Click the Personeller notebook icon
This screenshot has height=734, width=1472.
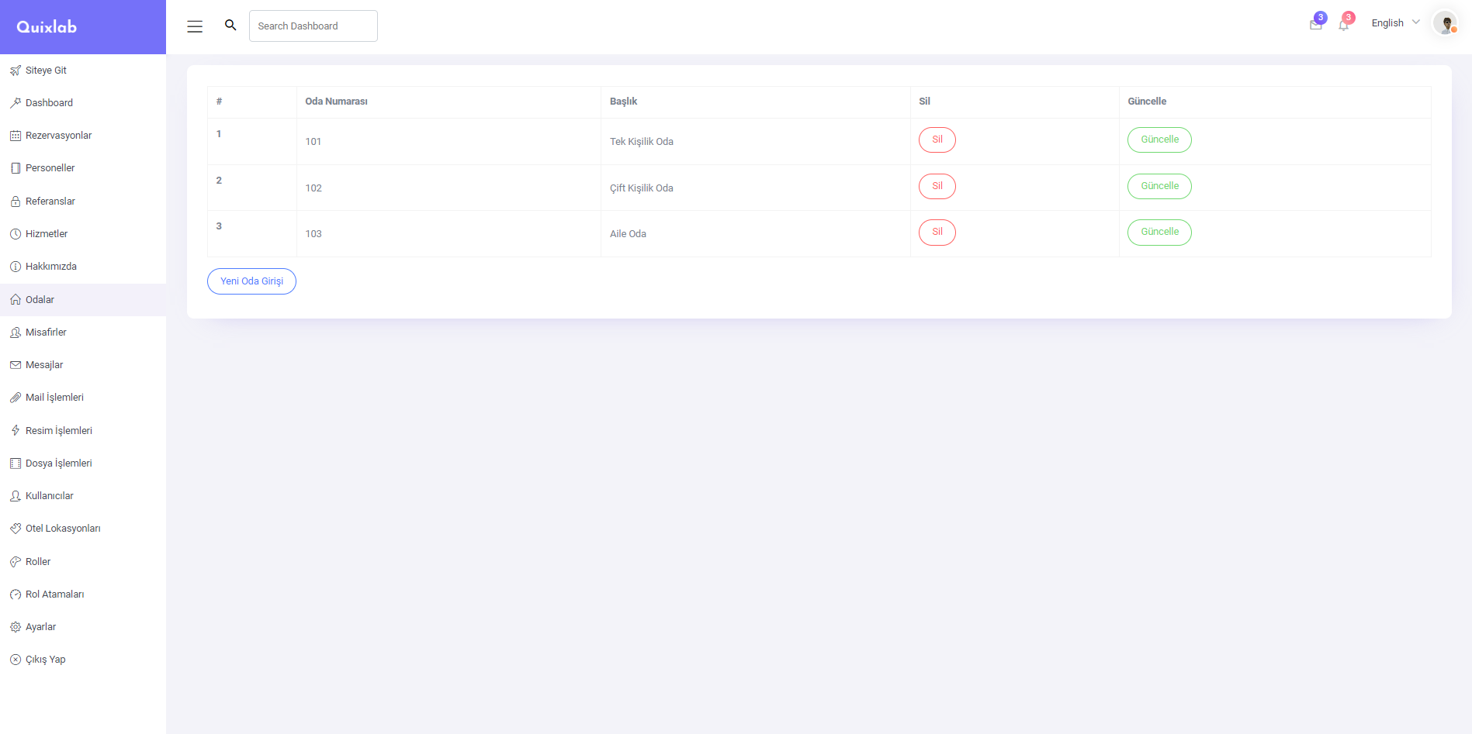(x=16, y=168)
